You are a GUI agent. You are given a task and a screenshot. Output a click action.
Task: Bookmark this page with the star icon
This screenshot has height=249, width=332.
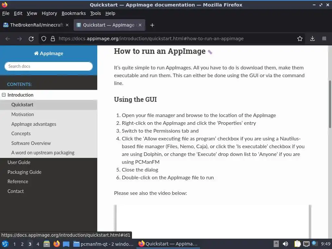pyautogui.click(x=300, y=39)
